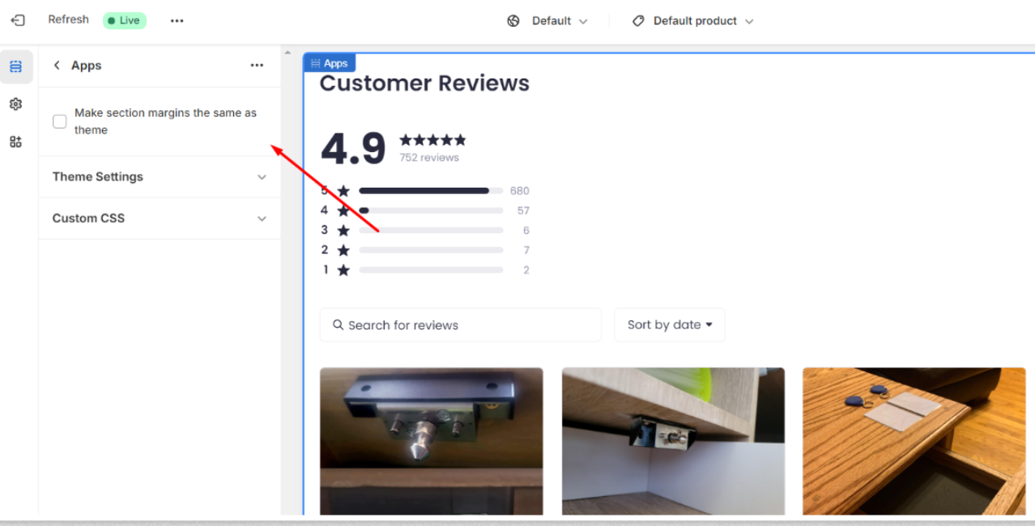The image size is (1035, 526).
Task: Click the Customer Reviews heading
Action: pyautogui.click(x=424, y=83)
